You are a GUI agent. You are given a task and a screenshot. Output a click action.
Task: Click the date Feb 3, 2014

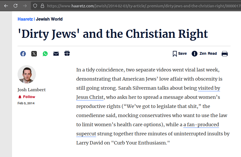coord(26,103)
